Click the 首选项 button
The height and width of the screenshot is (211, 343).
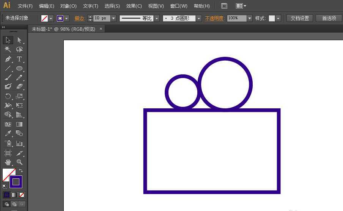point(329,18)
